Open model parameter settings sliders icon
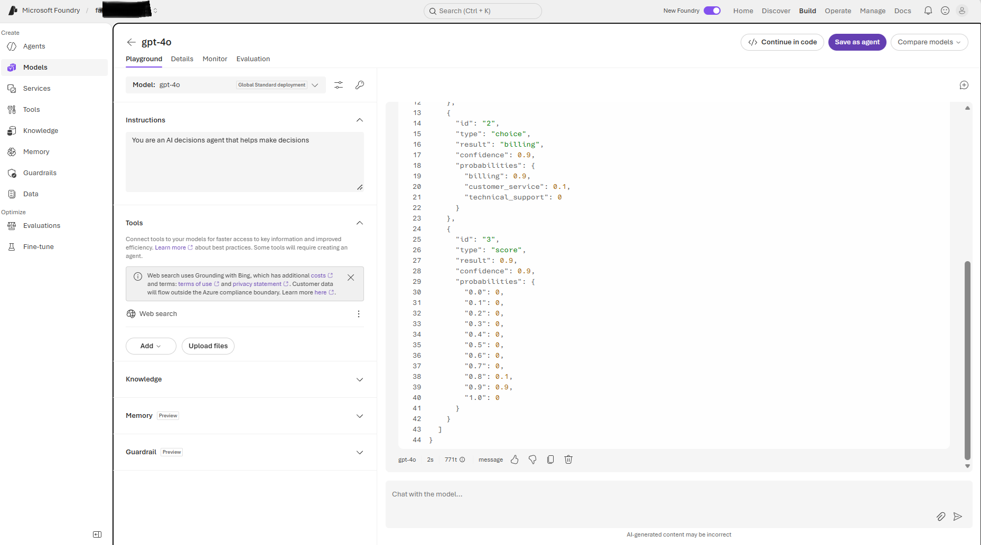 coord(339,85)
